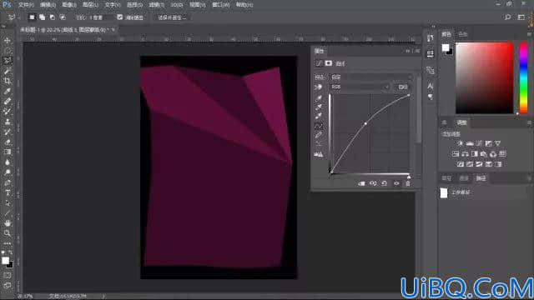Viewport: 534px width, 300px height.
Task: Select the Crop tool
Action: [8, 81]
